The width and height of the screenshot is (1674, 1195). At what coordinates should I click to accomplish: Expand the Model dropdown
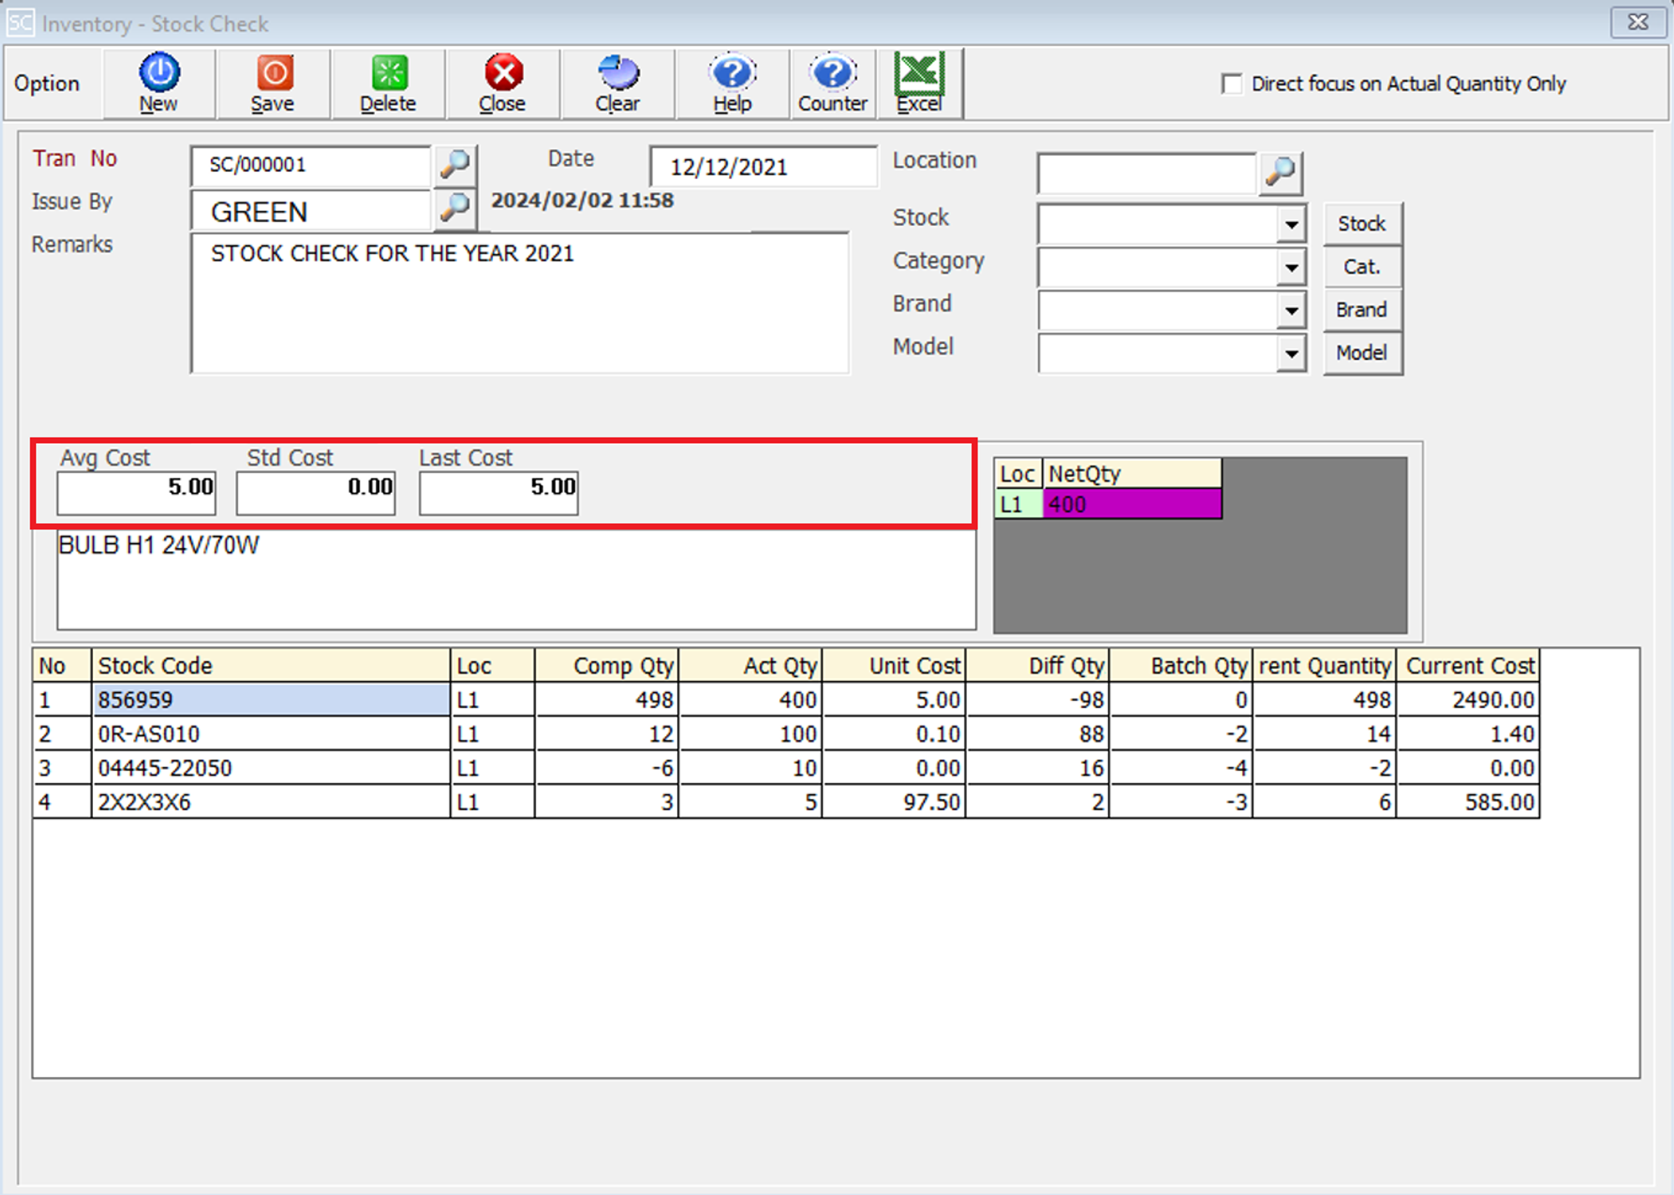(1291, 353)
